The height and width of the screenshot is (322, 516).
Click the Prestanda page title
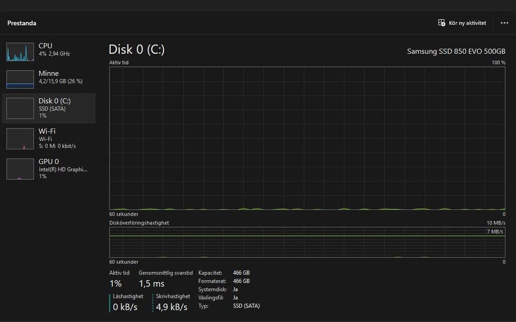click(x=21, y=23)
